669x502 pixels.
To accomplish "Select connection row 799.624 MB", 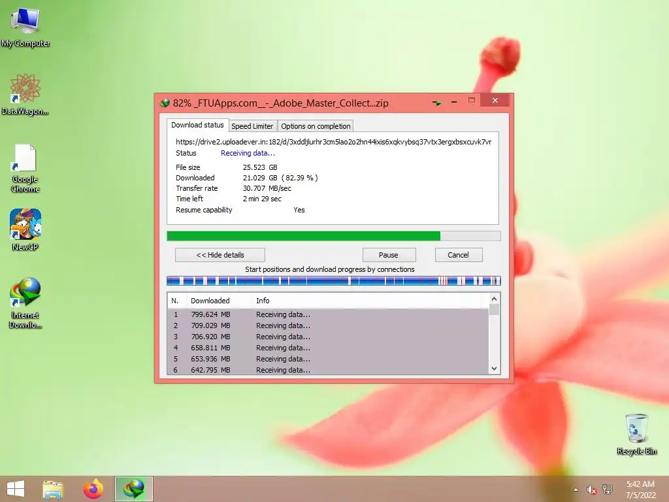I will [x=328, y=314].
